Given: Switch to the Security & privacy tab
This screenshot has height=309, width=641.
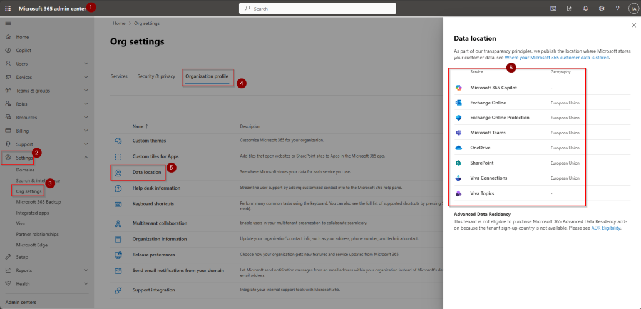Looking at the screenshot, I should pyautogui.click(x=156, y=76).
